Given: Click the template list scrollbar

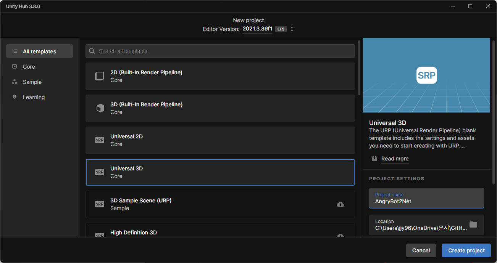Looking at the screenshot, I should coord(359,67).
